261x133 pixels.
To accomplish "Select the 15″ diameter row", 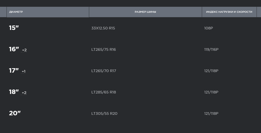I will click(14, 28).
